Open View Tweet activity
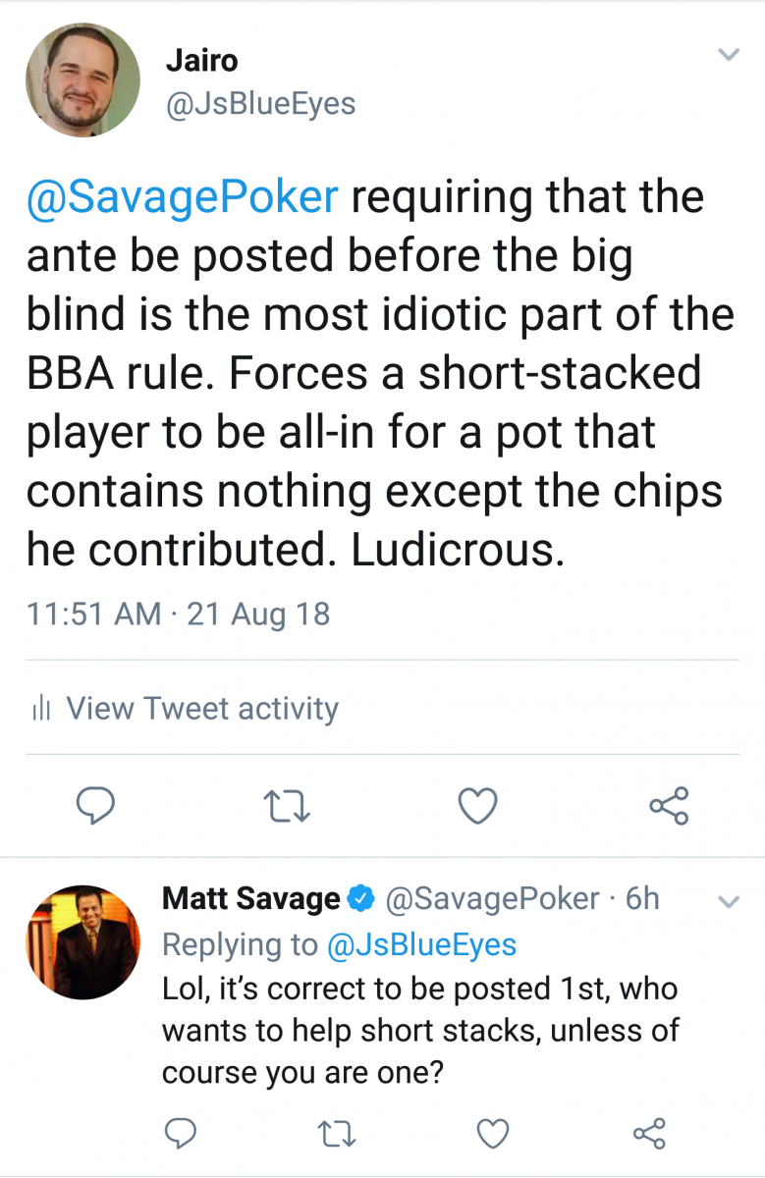Viewport: 765px width, 1178px height. [202, 708]
